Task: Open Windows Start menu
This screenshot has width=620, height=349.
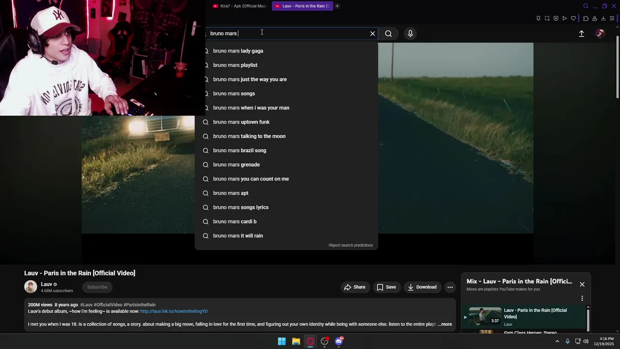Action: click(281, 341)
